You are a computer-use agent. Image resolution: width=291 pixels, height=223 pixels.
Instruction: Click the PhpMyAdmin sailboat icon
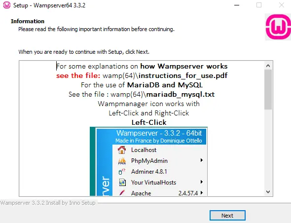(x=122, y=161)
